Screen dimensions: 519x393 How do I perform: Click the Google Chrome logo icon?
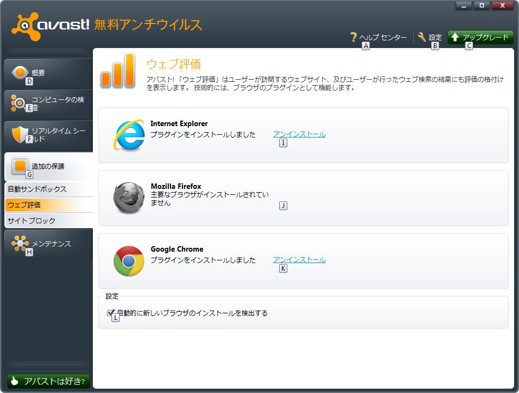pos(129,261)
